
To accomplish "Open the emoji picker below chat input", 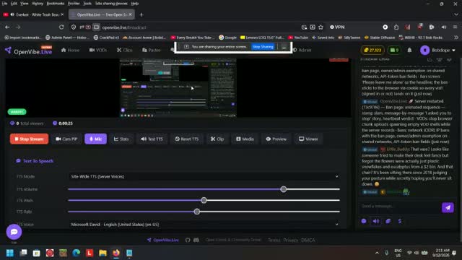I will 364,221.
